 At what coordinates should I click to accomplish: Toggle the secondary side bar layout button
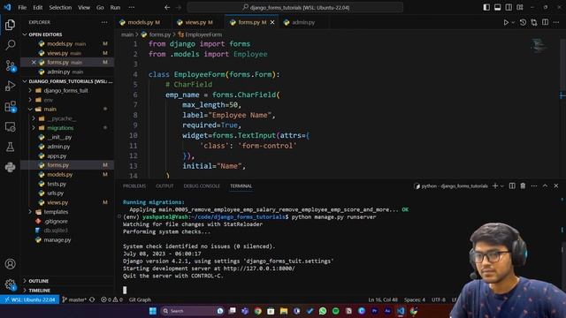click(509, 7)
